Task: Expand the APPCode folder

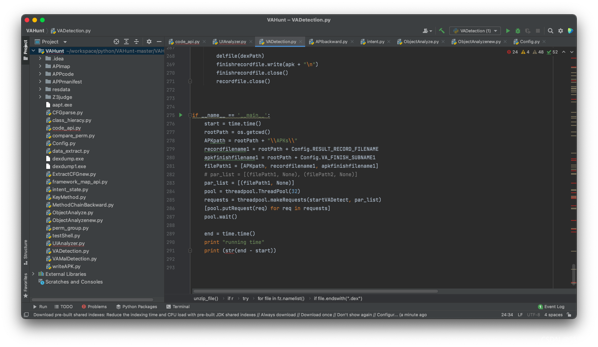Action: point(40,74)
